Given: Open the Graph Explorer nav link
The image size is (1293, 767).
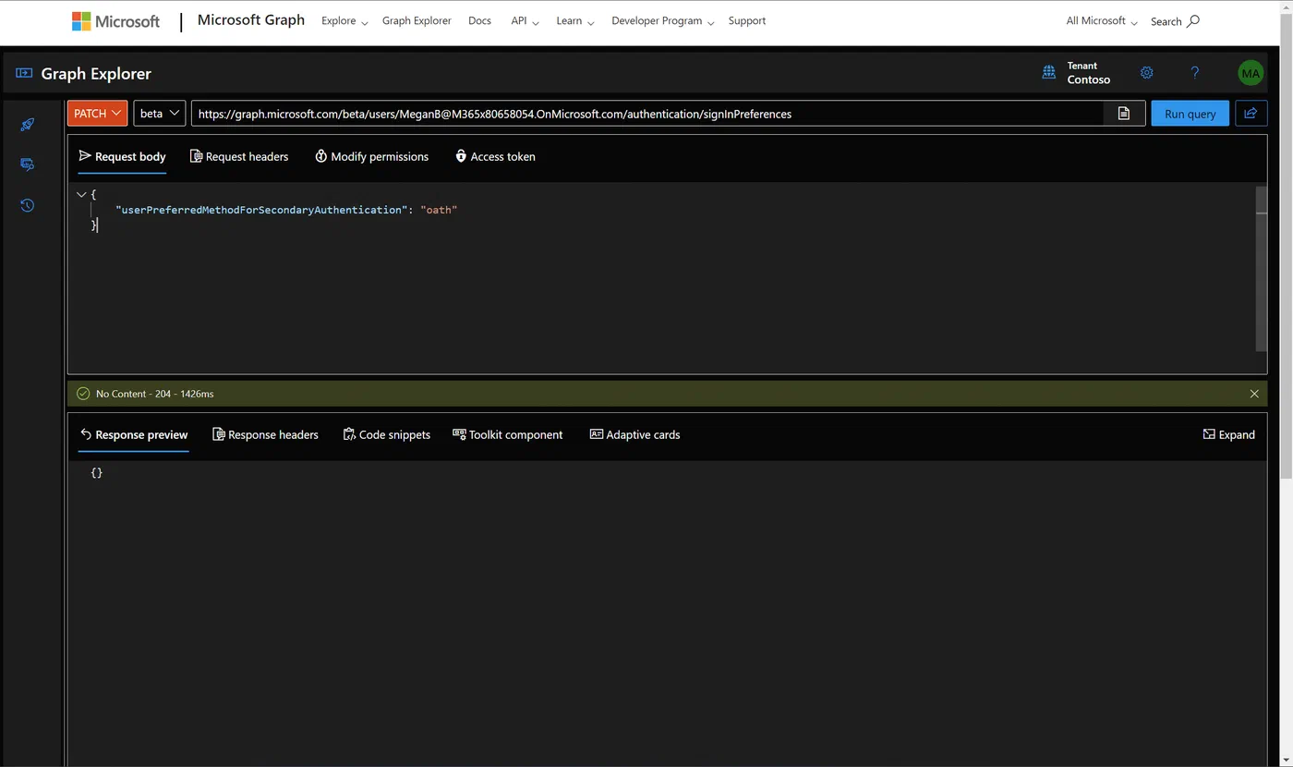Looking at the screenshot, I should [417, 20].
